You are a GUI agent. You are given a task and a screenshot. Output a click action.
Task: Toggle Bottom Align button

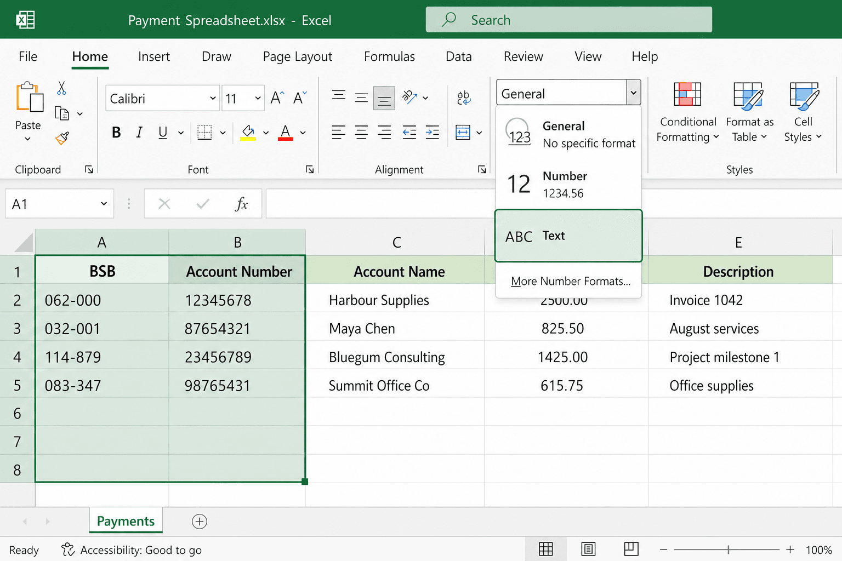(x=384, y=99)
